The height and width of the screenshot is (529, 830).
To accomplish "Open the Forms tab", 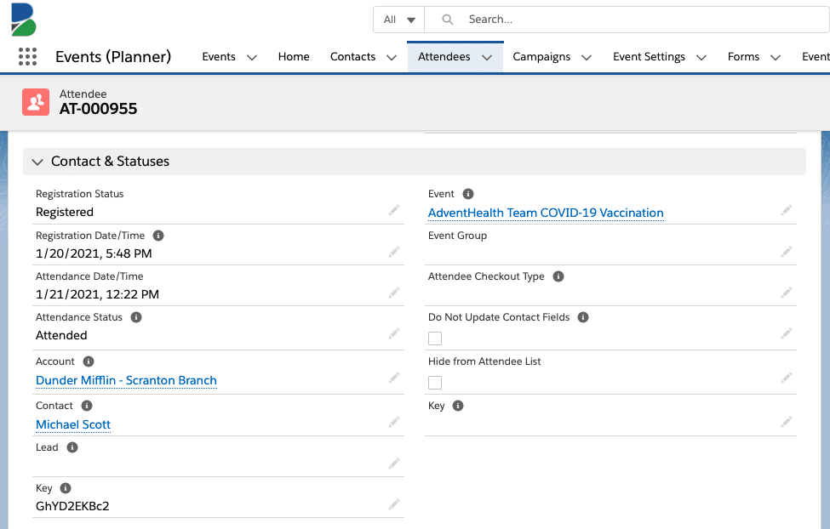I will tap(744, 57).
